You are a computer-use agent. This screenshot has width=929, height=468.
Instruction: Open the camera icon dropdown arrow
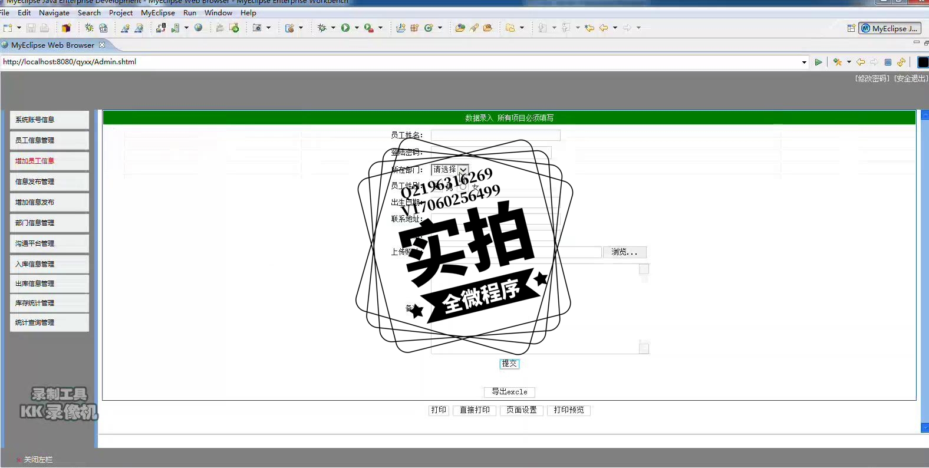(x=268, y=28)
